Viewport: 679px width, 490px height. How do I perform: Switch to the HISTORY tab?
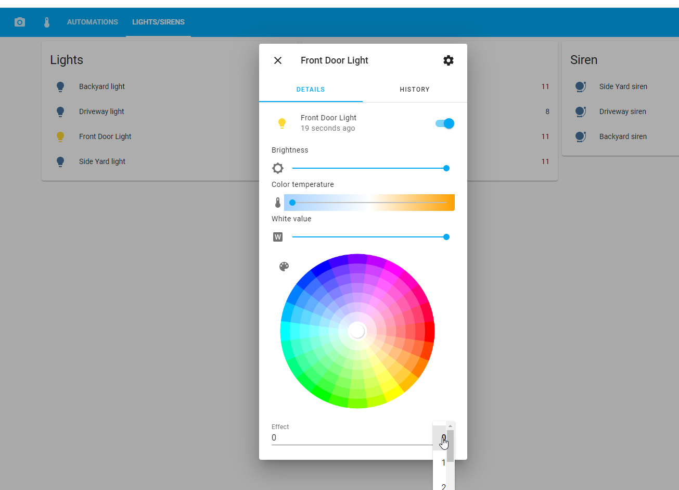pyautogui.click(x=415, y=89)
